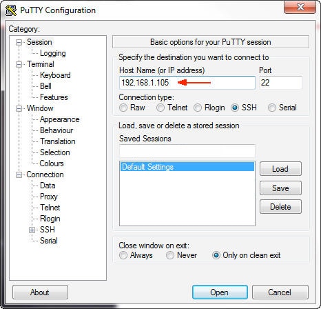
Task: Set close window on exit to Never
Action: [170, 255]
